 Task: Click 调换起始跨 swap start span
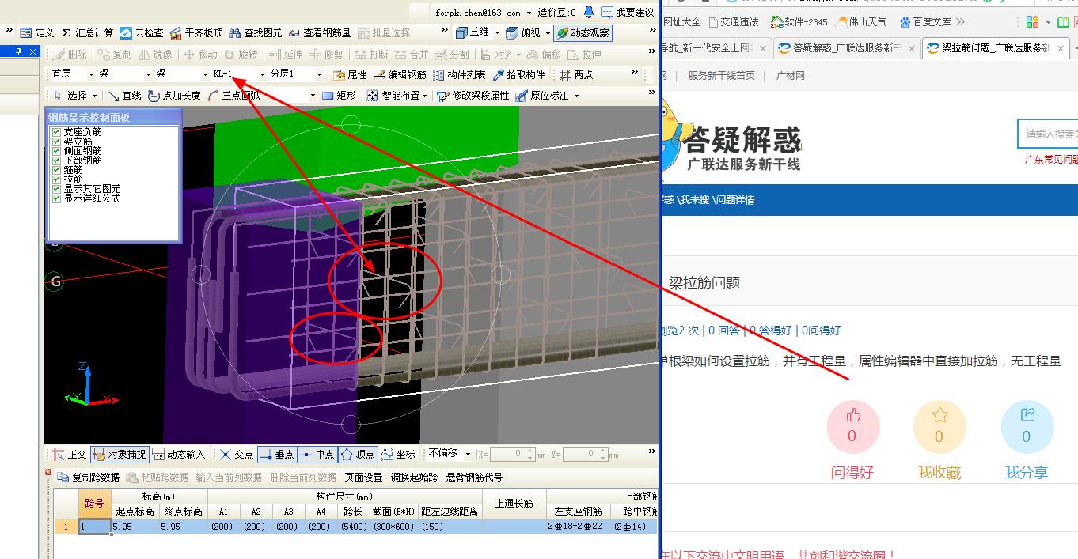click(414, 477)
